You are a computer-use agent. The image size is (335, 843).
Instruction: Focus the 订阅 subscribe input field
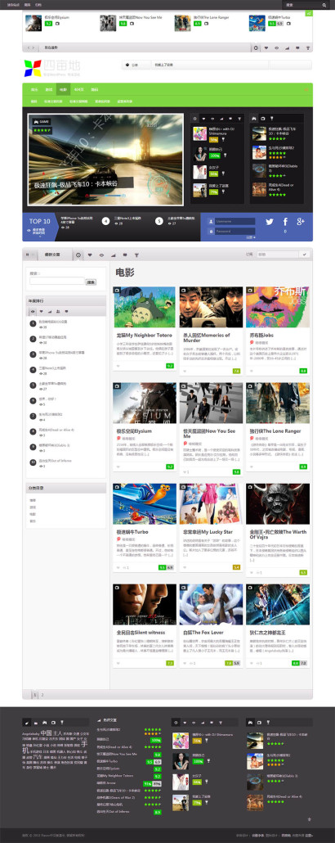[278, 255]
